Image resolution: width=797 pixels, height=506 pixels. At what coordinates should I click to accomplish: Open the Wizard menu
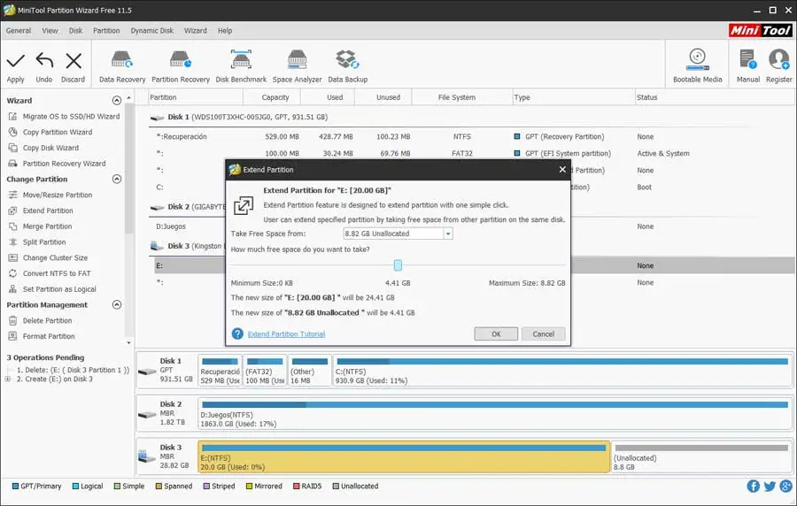tap(195, 30)
